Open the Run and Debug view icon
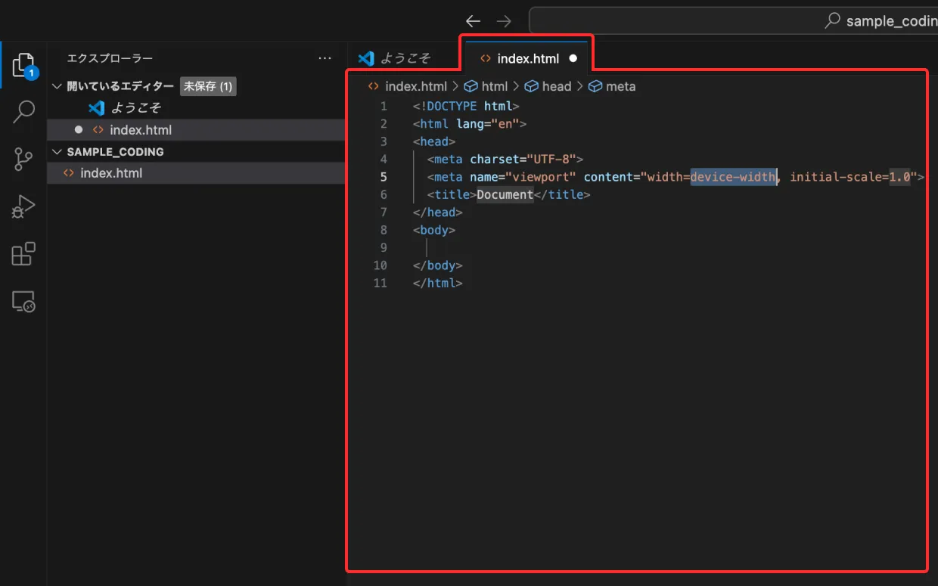This screenshot has width=938, height=586. [x=24, y=206]
